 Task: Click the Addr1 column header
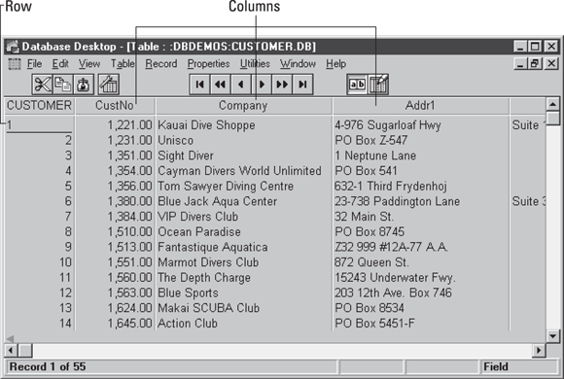420,106
